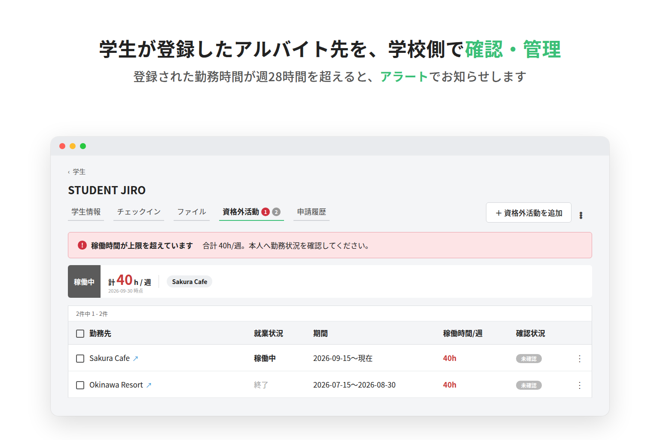Click the 確認状況 column header
This screenshot has height=440, width=660.
point(531,333)
